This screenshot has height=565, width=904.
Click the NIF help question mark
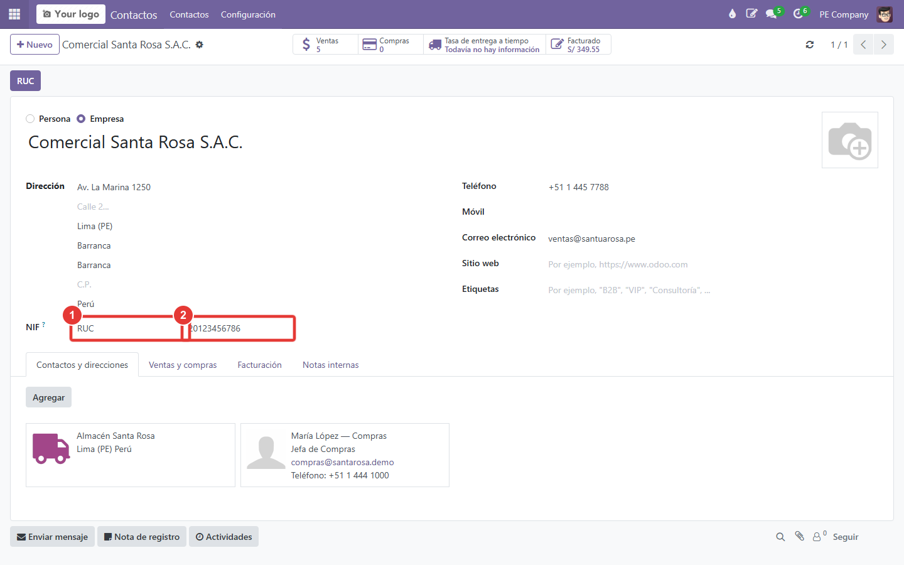pyautogui.click(x=43, y=325)
